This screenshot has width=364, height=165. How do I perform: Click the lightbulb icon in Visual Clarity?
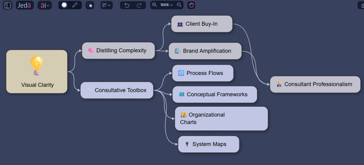point(37,66)
